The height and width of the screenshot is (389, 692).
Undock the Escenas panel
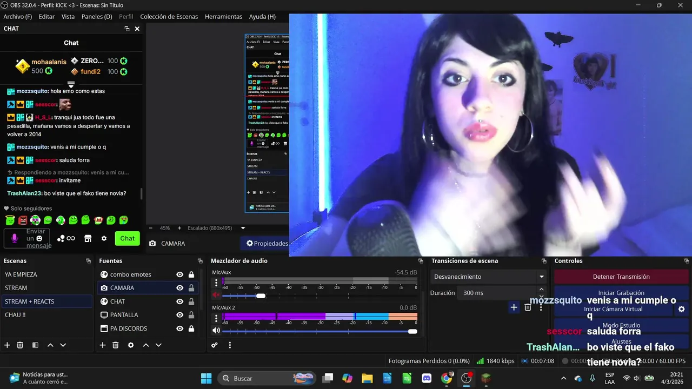pyautogui.click(x=88, y=261)
